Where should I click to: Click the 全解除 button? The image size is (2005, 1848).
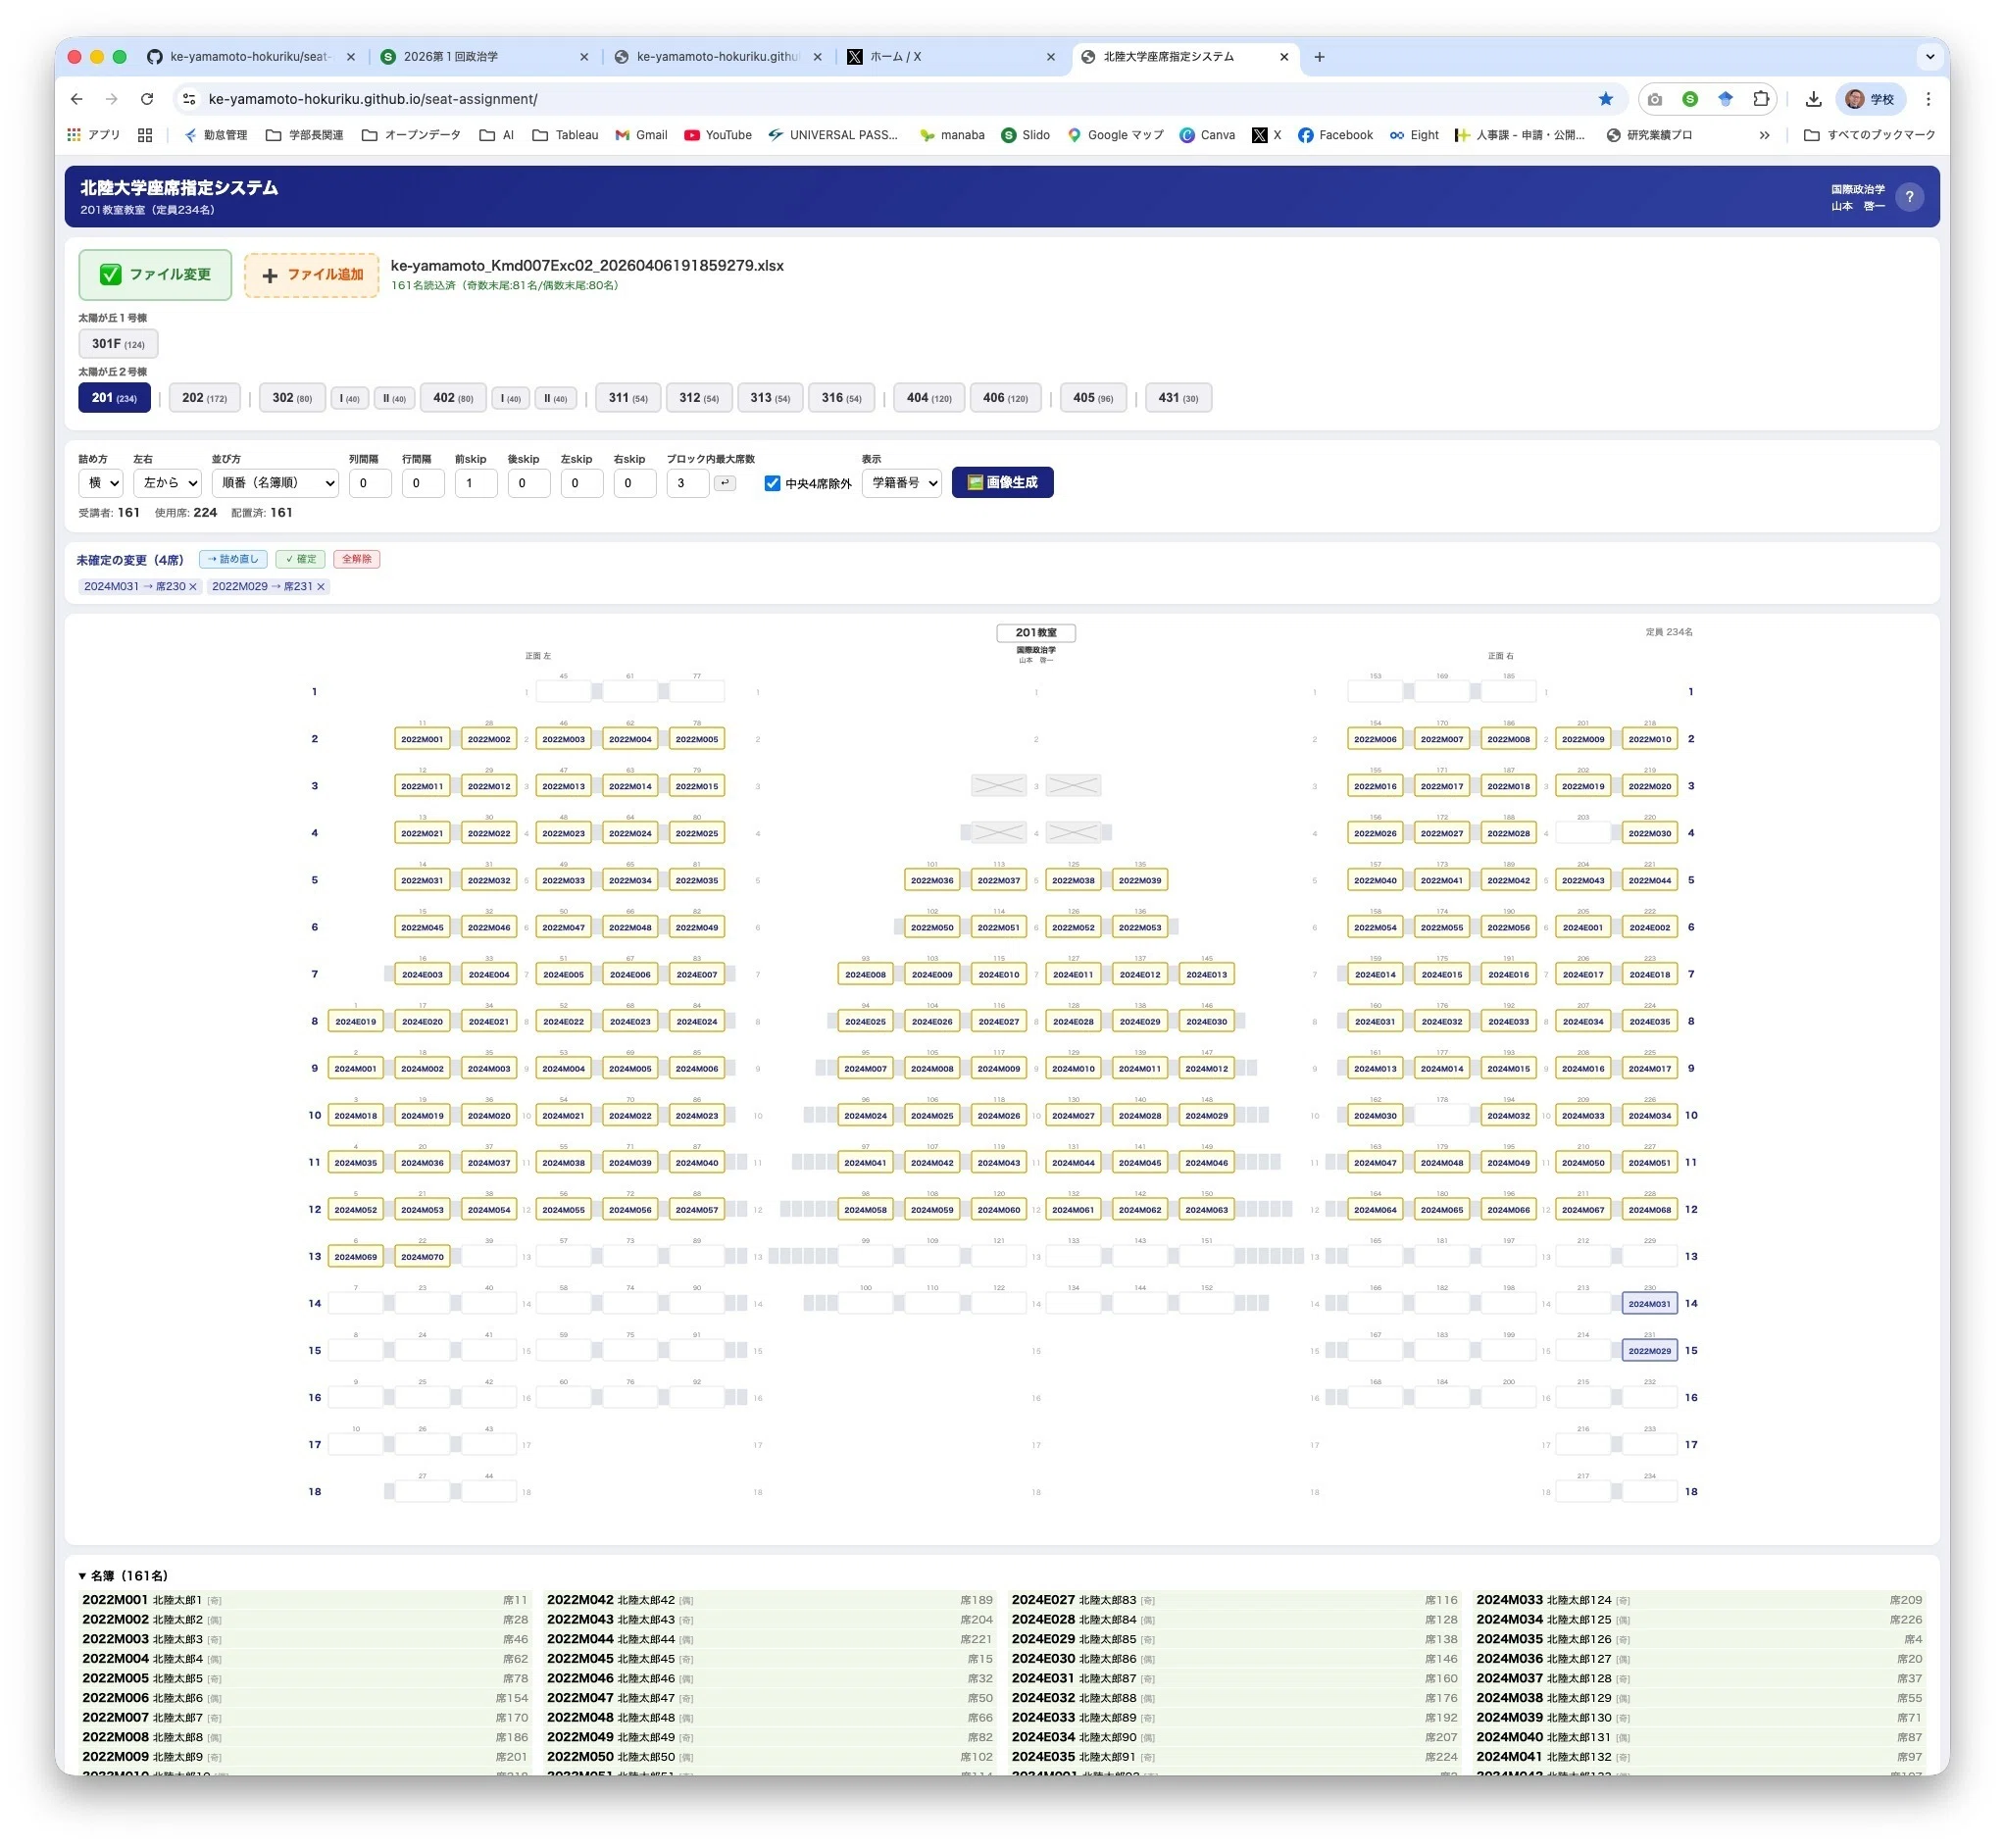coord(356,560)
